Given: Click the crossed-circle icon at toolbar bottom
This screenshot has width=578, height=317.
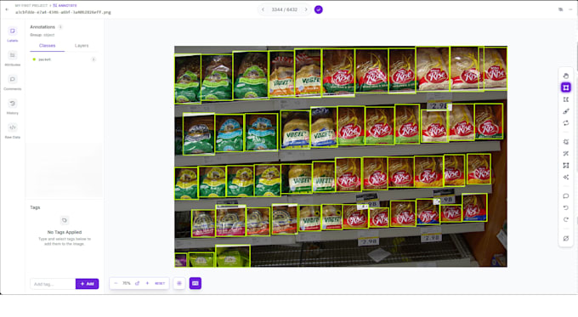Looking at the screenshot, I should [566, 239].
